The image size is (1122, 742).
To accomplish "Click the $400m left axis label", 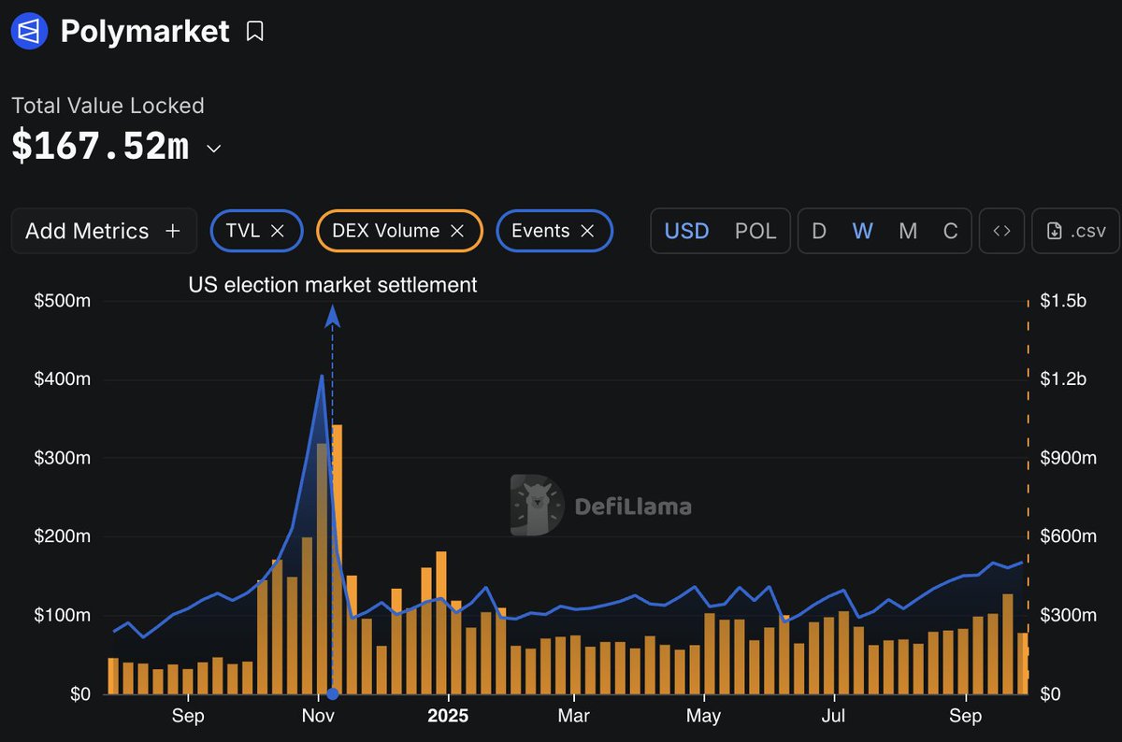I will [x=64, y=379].
